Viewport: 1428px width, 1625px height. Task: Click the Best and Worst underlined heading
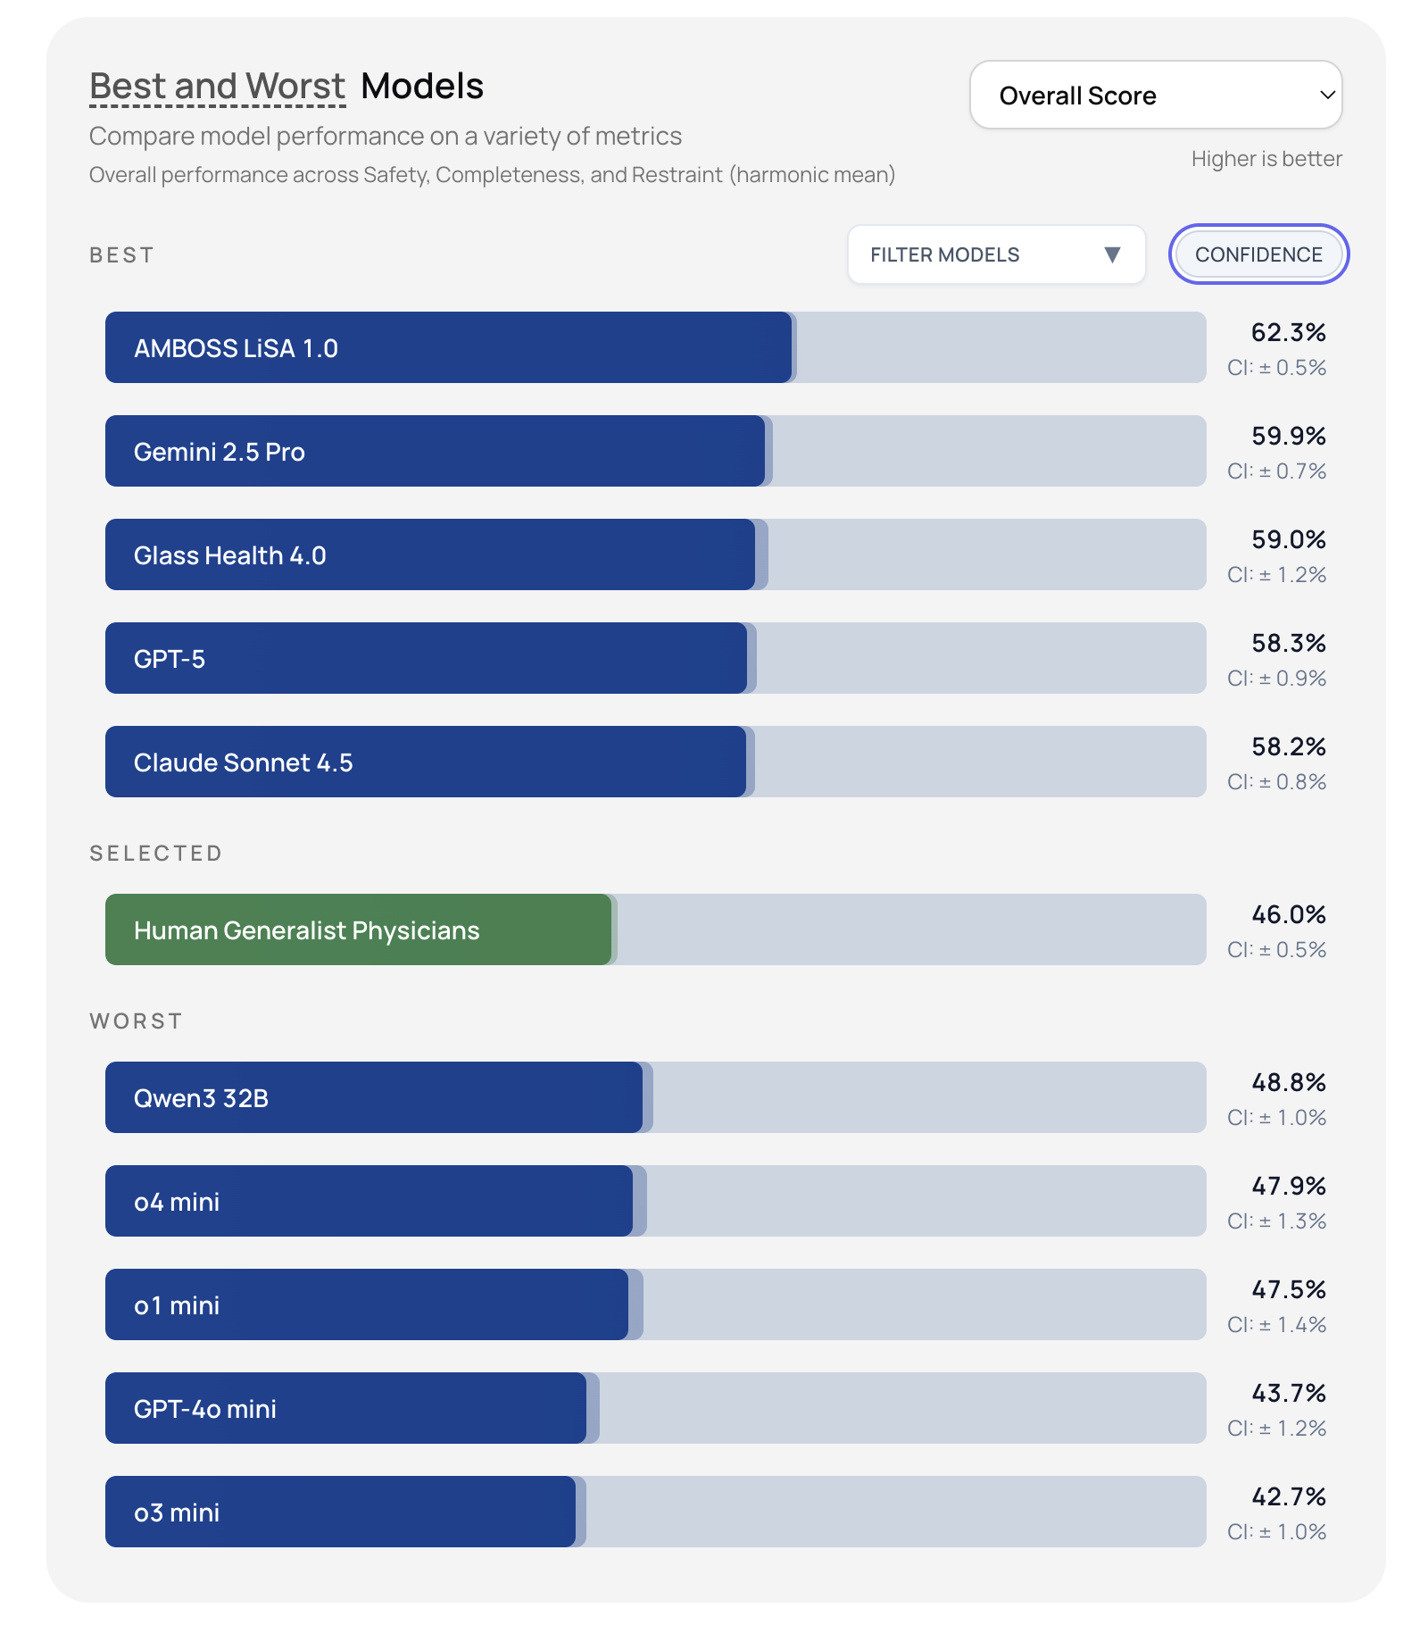[217, 87]
